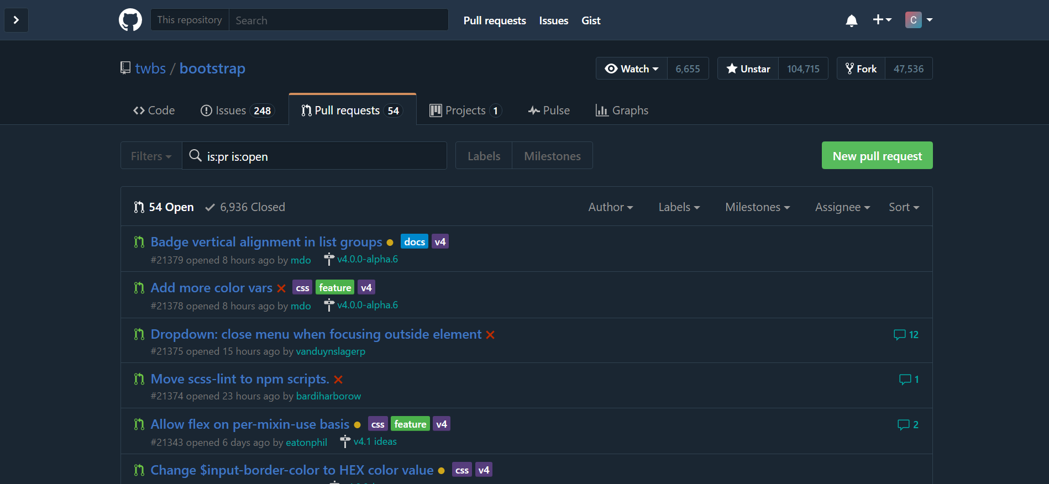Select the Pull requests repository tab
Screen dimensions: 1049x484
352,111
